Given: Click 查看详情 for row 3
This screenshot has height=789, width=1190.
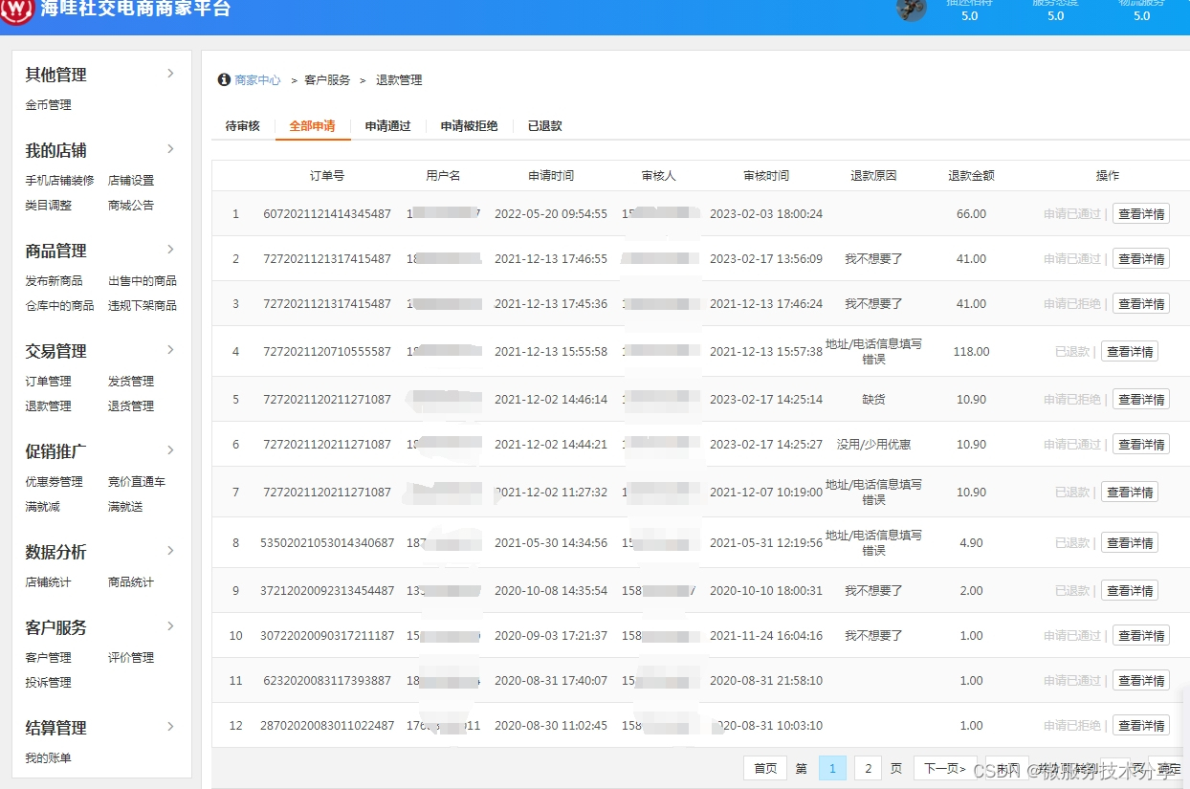Looking at the screenshot, I should 1141,304.
